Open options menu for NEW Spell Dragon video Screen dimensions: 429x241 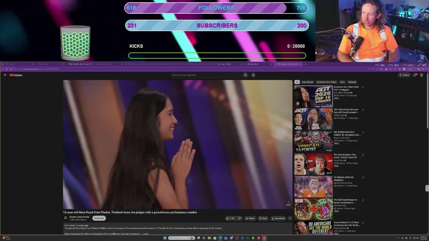[x=363, y=200]
